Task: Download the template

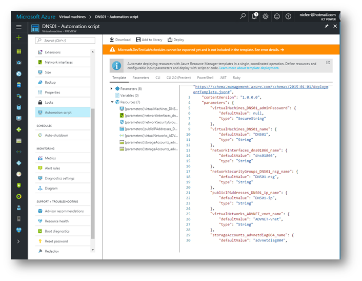Action: [120, 40]
